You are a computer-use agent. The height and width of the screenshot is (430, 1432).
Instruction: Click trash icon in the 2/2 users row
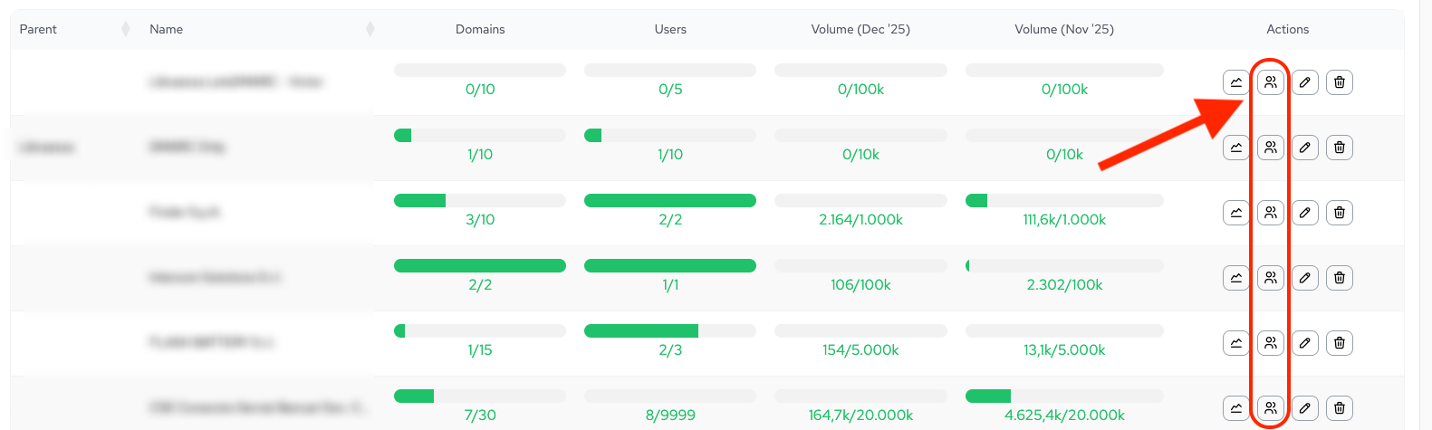click(1340, 213)
